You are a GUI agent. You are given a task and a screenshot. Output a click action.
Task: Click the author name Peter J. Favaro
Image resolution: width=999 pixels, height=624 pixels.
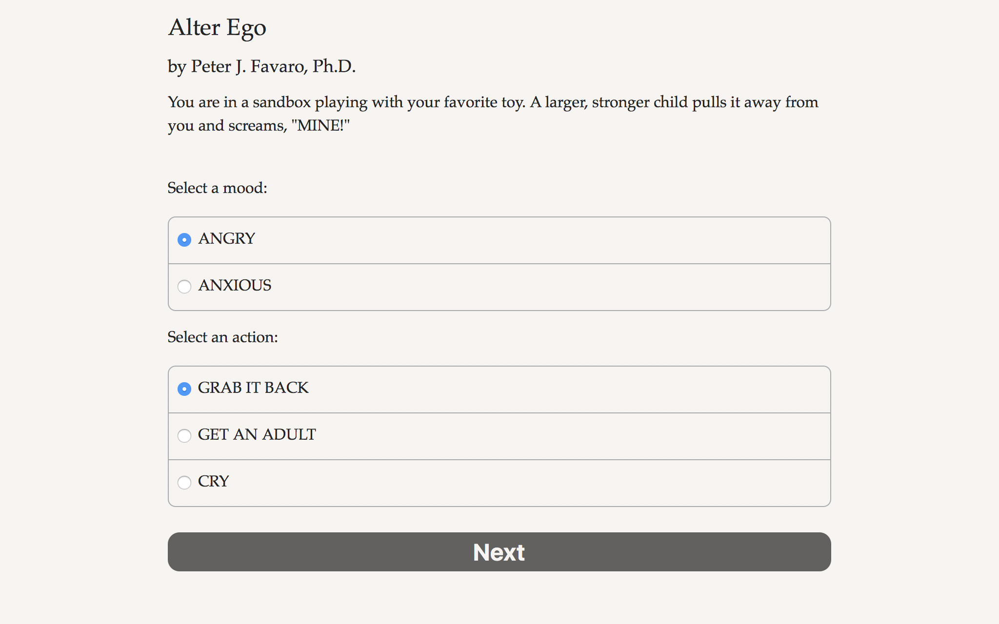tap(262, 66)
